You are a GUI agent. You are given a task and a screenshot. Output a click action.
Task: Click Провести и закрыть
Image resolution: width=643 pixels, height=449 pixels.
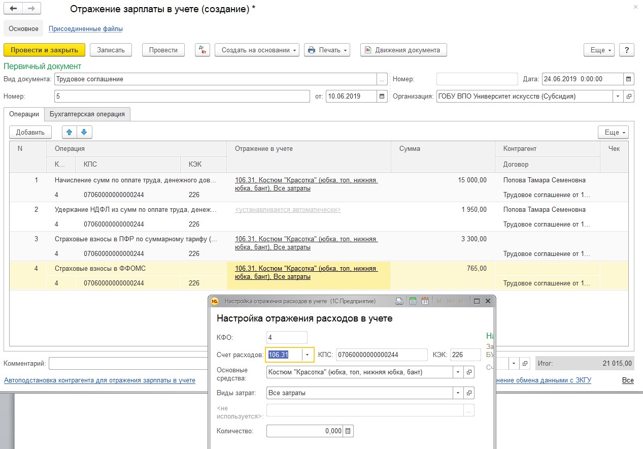click(x=44, y=50)
